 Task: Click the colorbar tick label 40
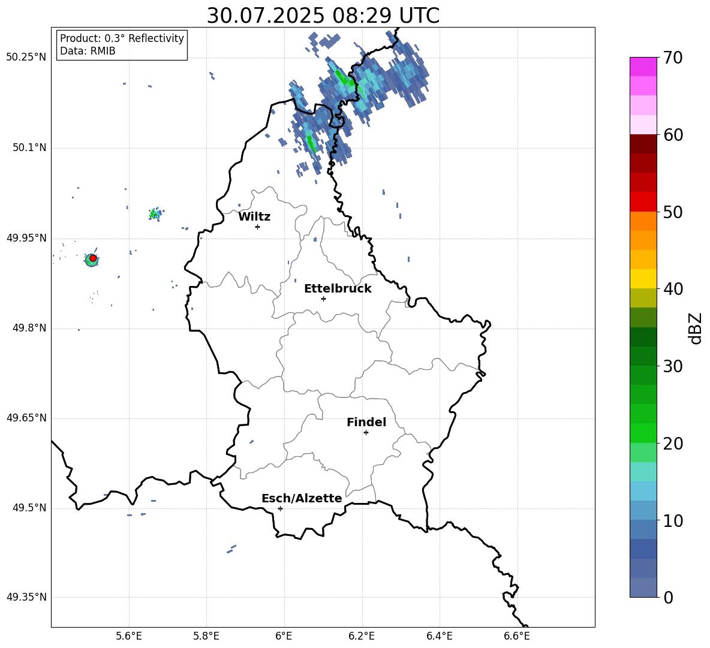673,289
